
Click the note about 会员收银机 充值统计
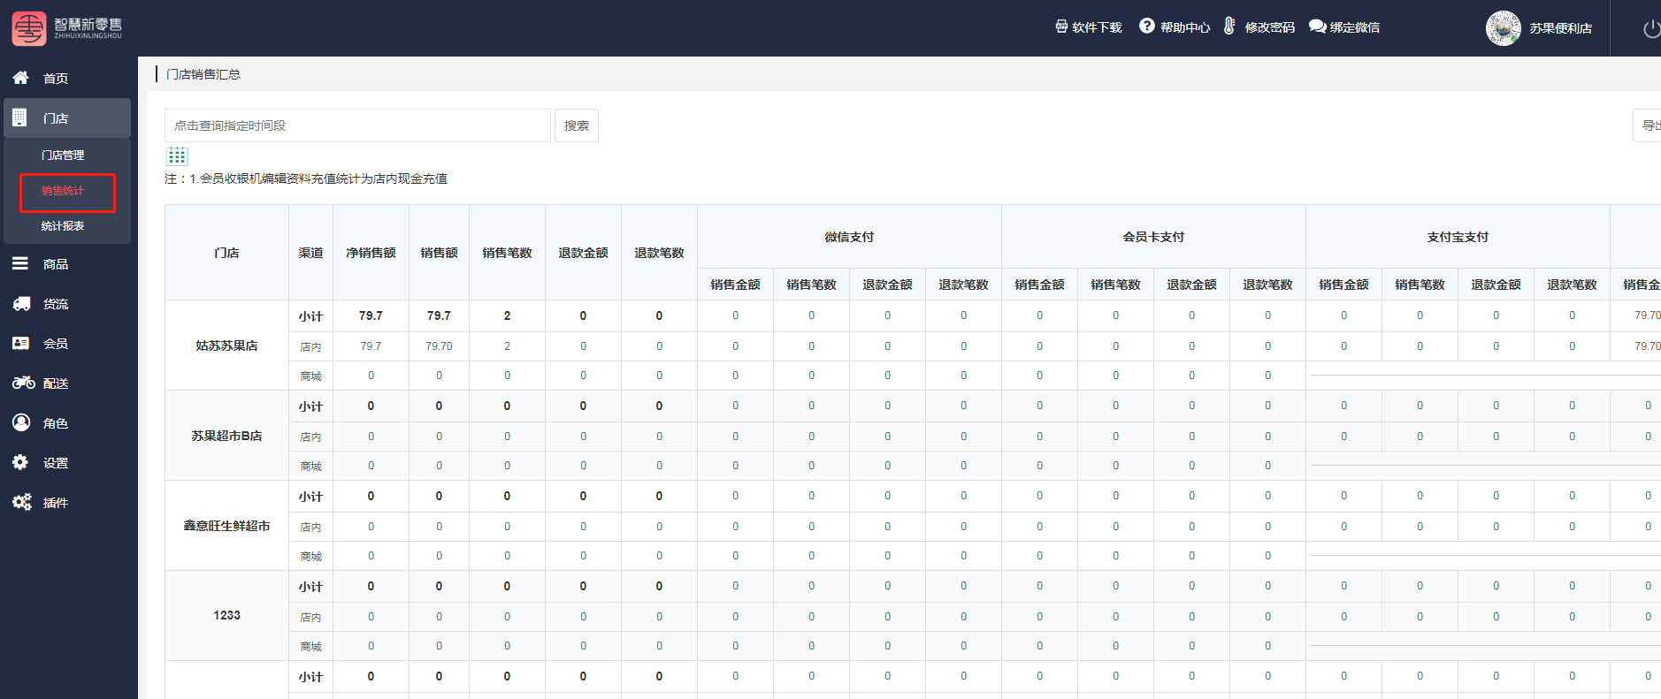click(x=306, y=179)
